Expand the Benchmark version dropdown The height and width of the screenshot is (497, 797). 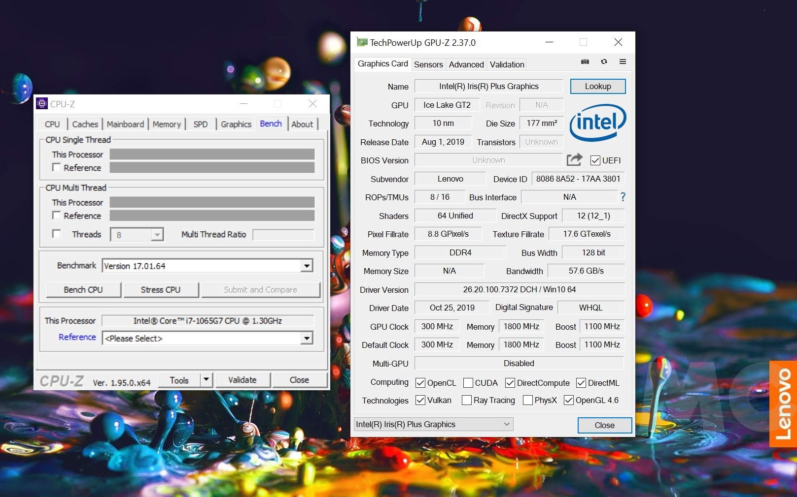[307, 266]
